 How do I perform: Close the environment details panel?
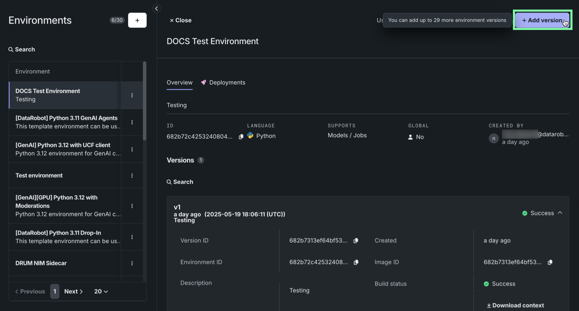pyautogui.click(x=180, y=20)
